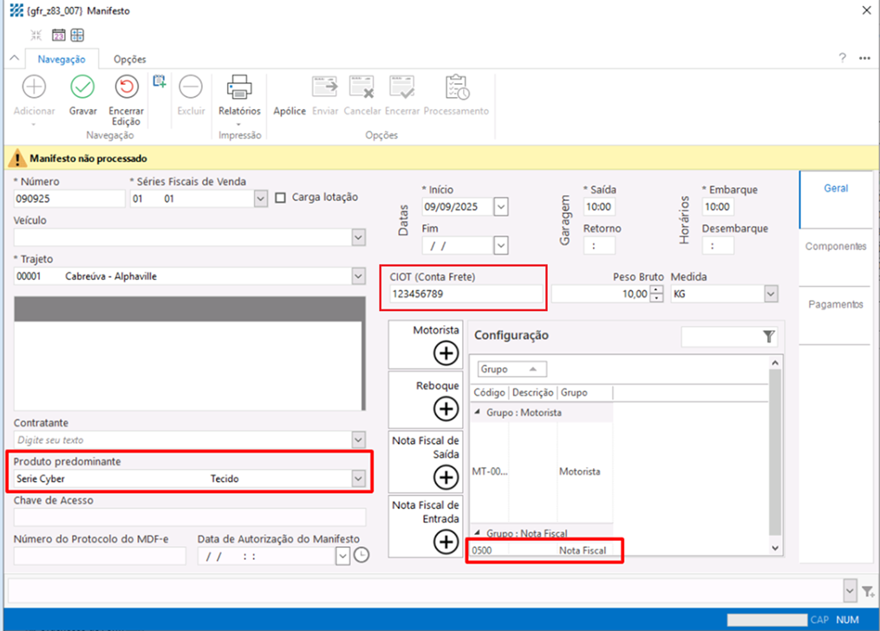Add a Motorista with plus icon
The image size is (880, 631).
tap(446, 352)
